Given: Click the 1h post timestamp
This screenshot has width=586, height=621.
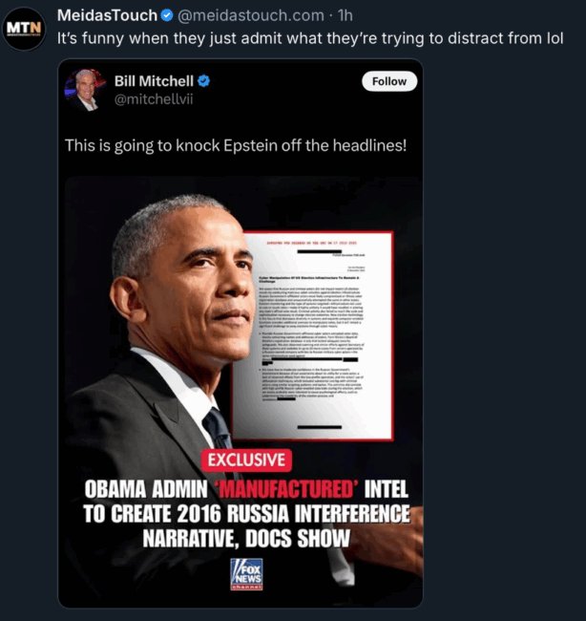Looking at the screenshot, I should (345, 15).
